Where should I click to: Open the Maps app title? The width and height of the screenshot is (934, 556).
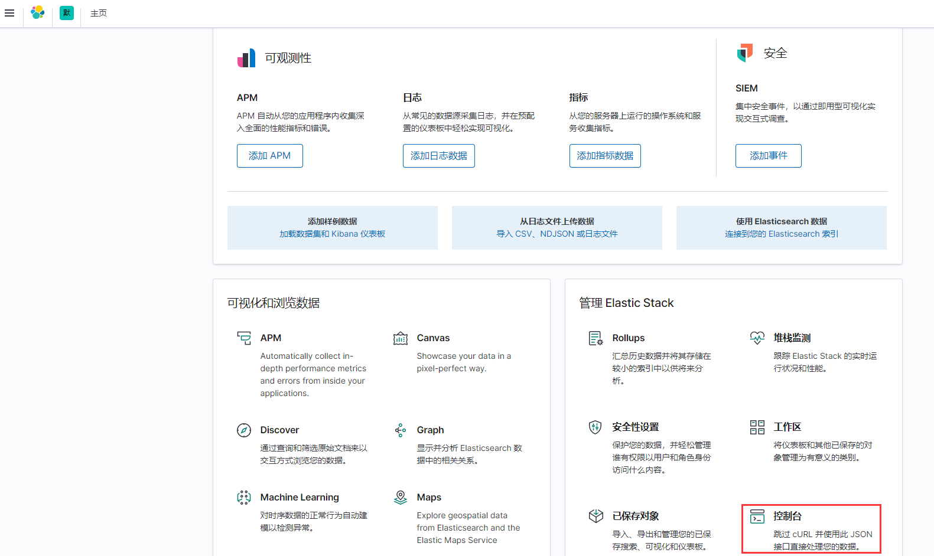point(429,498)
